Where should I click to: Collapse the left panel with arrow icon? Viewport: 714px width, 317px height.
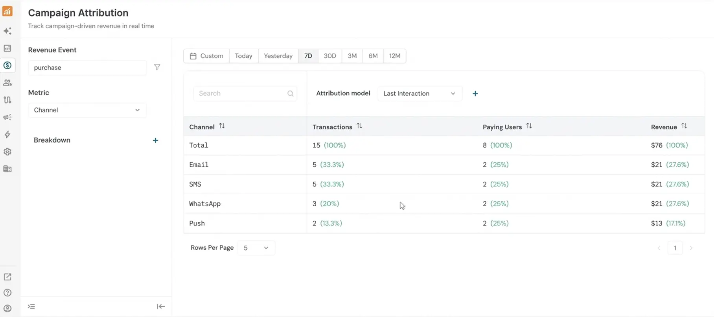tap(160, 306)
